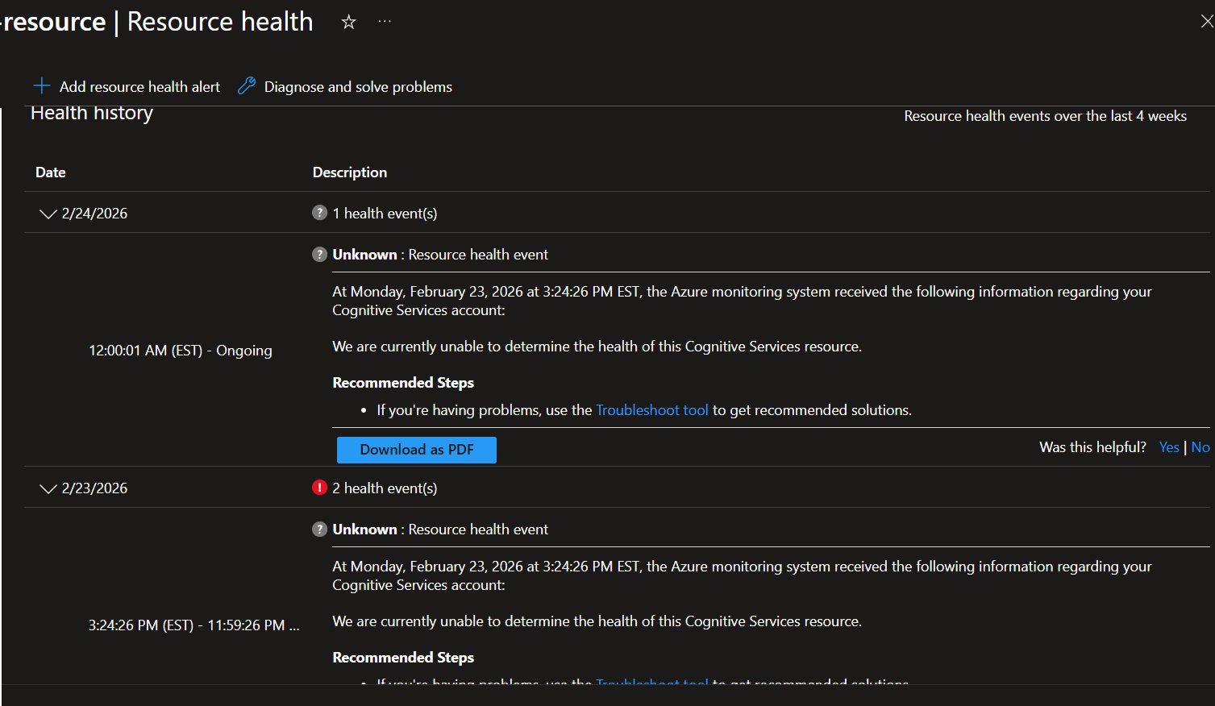Click the wrench icon for diagnostics

pyautogui.click(x=247, y=85)
